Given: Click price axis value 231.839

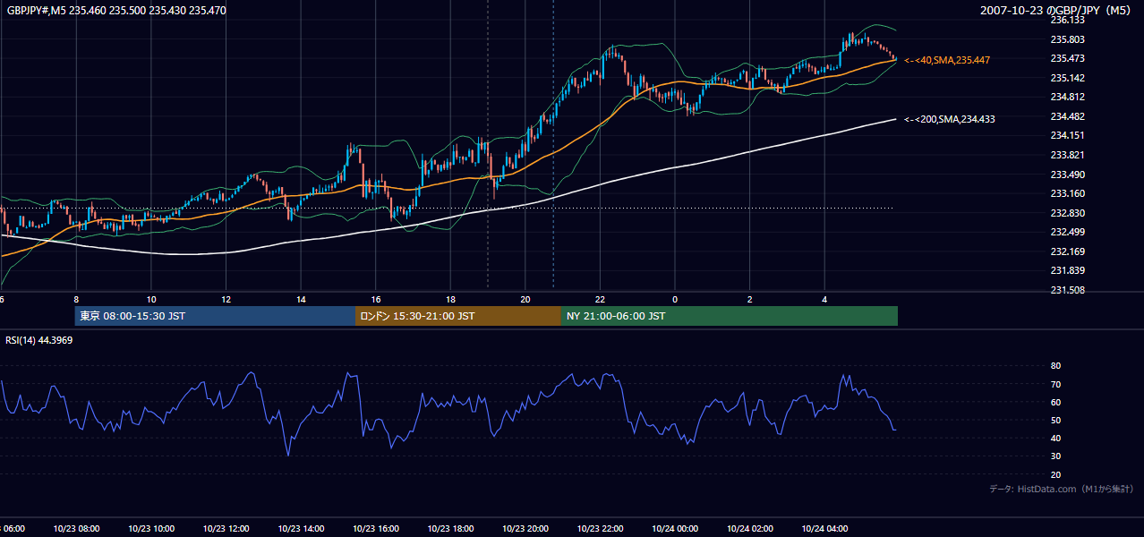Looking at the screenshot, I should pos(1067,270).
